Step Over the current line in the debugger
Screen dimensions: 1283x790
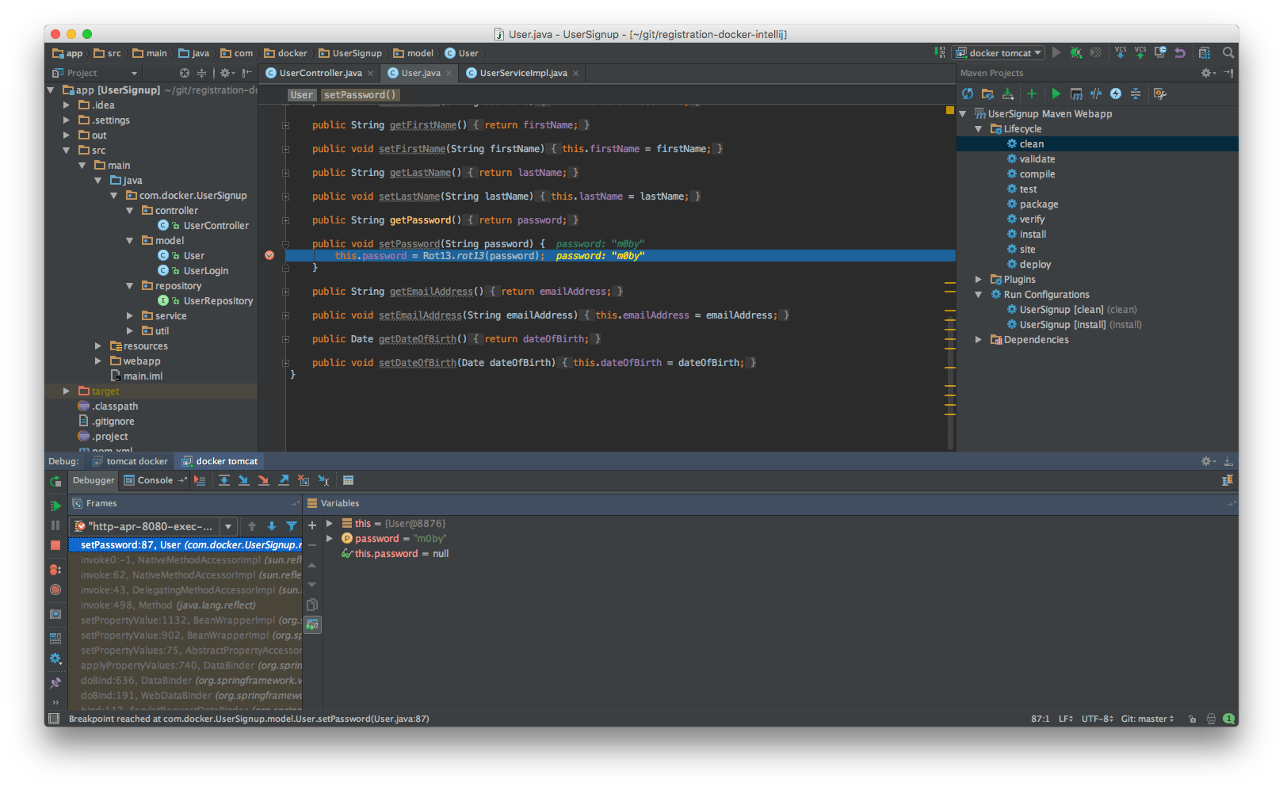[224, 480]
